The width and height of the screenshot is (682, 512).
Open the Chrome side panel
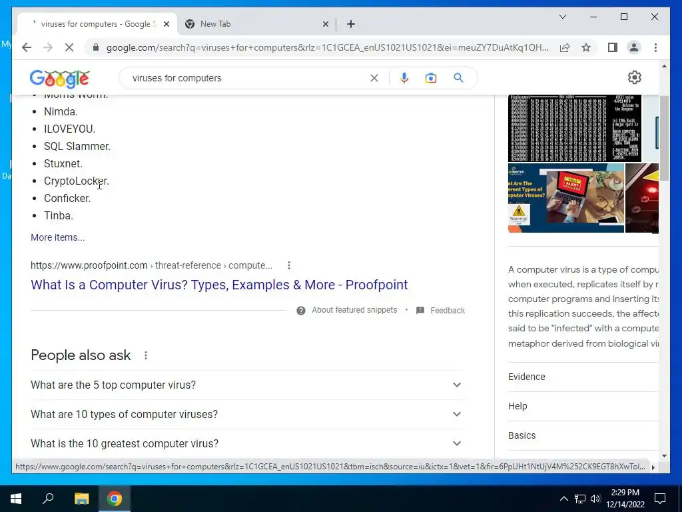613,47
